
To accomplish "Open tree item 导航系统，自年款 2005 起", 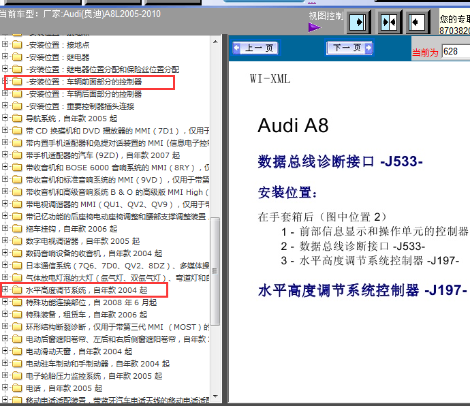I will coord(72,119).
